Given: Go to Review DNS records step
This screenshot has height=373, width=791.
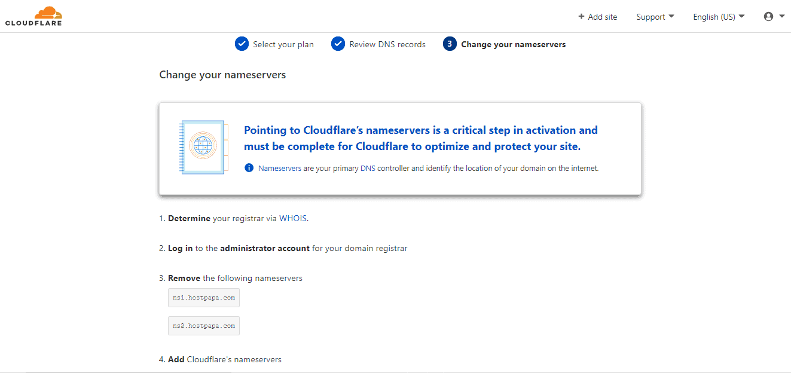Looking at the screenshot, I should pyautogui.click(x=387, y=44).
